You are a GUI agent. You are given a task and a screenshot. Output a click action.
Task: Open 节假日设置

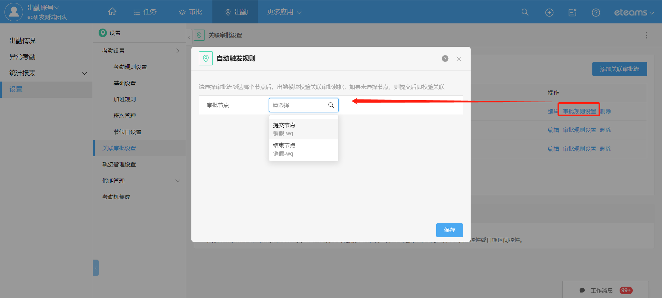click(x=128, y=132)
